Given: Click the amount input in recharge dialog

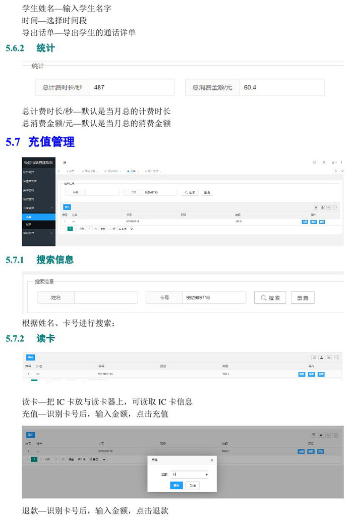Looking at the screenshot, I should [187, 475].
